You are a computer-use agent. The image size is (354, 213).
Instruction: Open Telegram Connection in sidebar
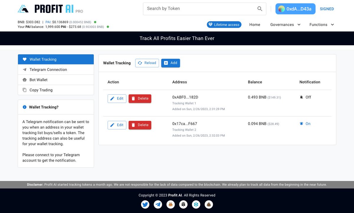tap(56, 69)
